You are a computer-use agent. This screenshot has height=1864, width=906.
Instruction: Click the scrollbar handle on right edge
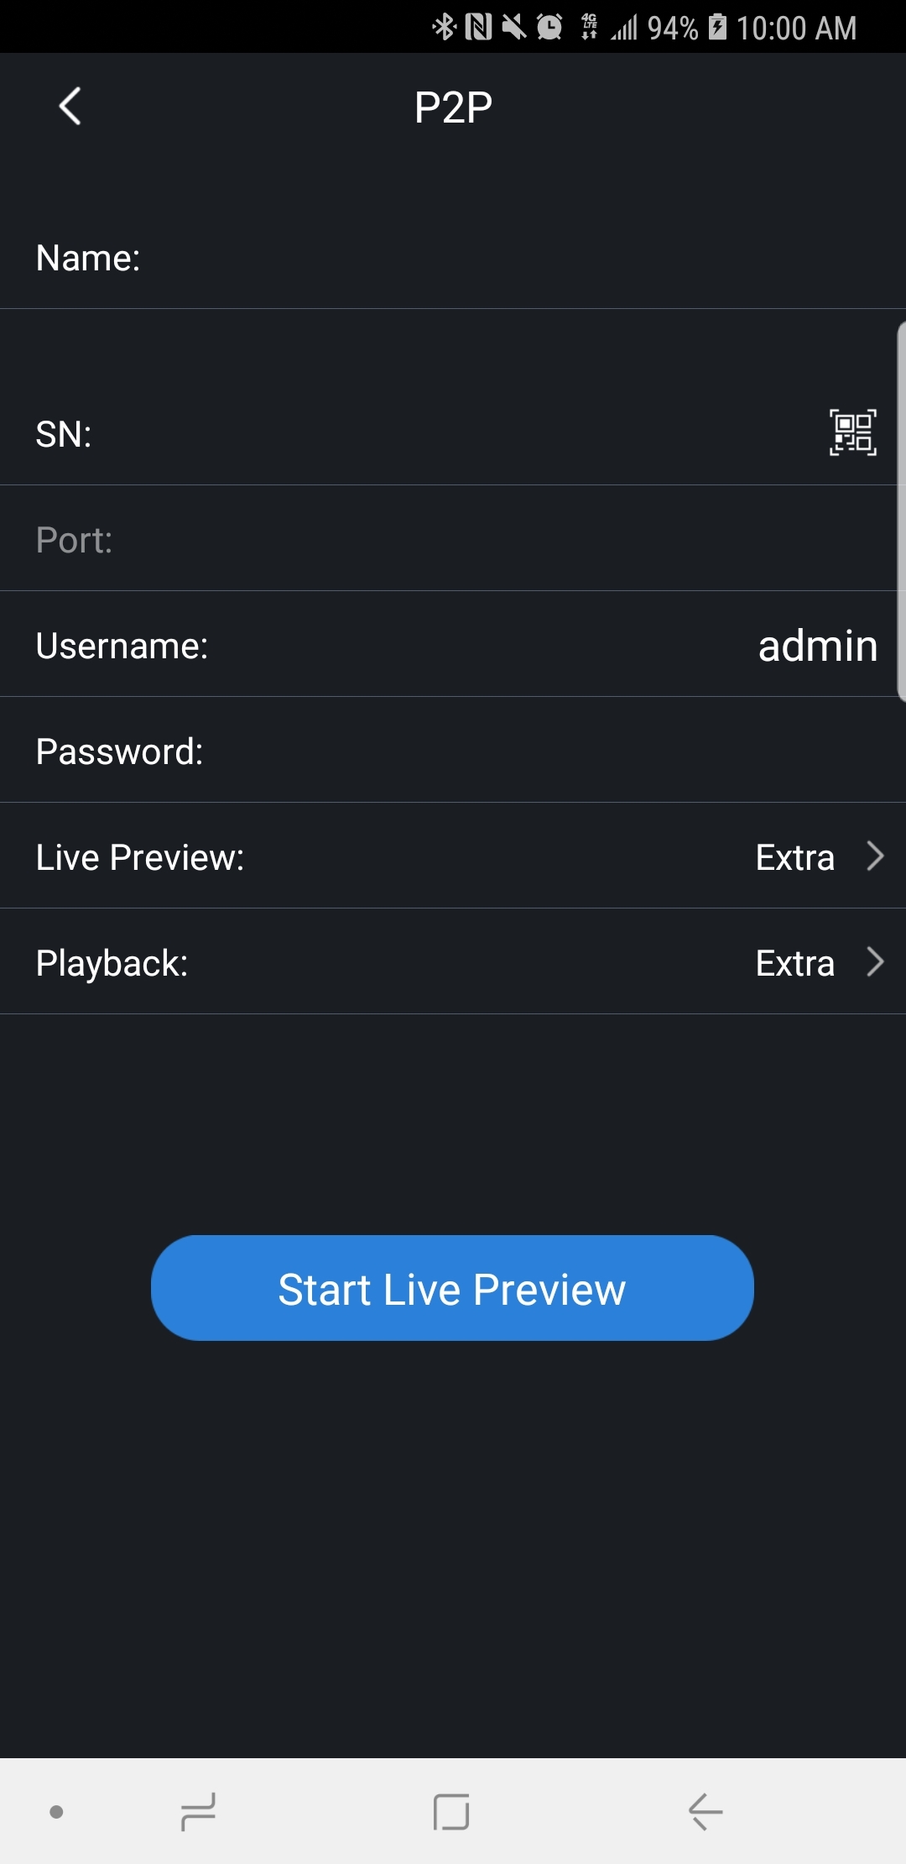point(901,511)
